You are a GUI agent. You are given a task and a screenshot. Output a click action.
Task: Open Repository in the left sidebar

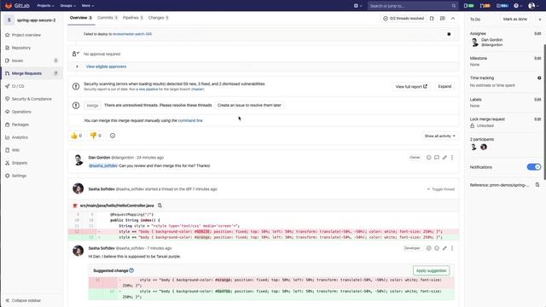(x=32, y=48)
